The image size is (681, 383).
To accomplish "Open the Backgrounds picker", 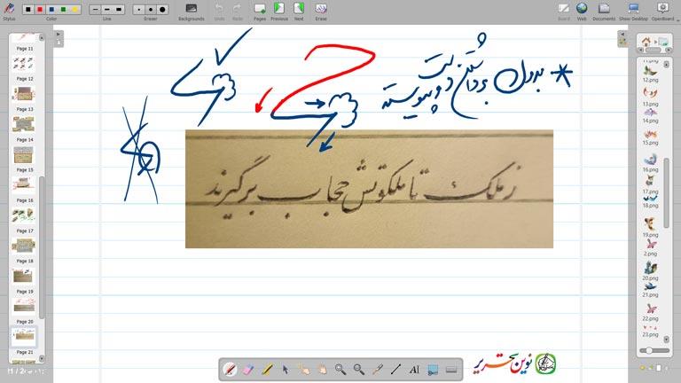I will point(191,11).
